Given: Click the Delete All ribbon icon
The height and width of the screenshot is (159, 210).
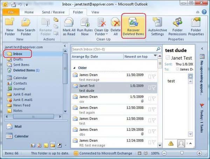Looking at the screenshot, I should click(115, 22).
